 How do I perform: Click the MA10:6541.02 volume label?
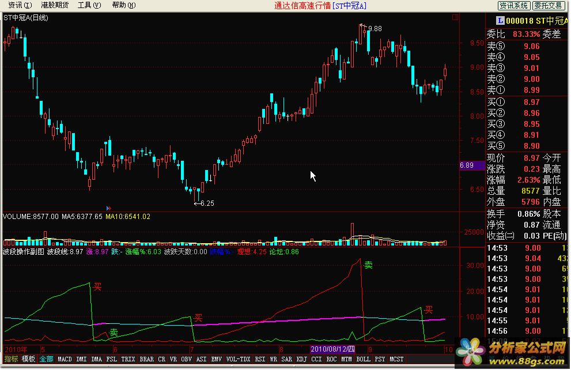click(x=128, y=217)
